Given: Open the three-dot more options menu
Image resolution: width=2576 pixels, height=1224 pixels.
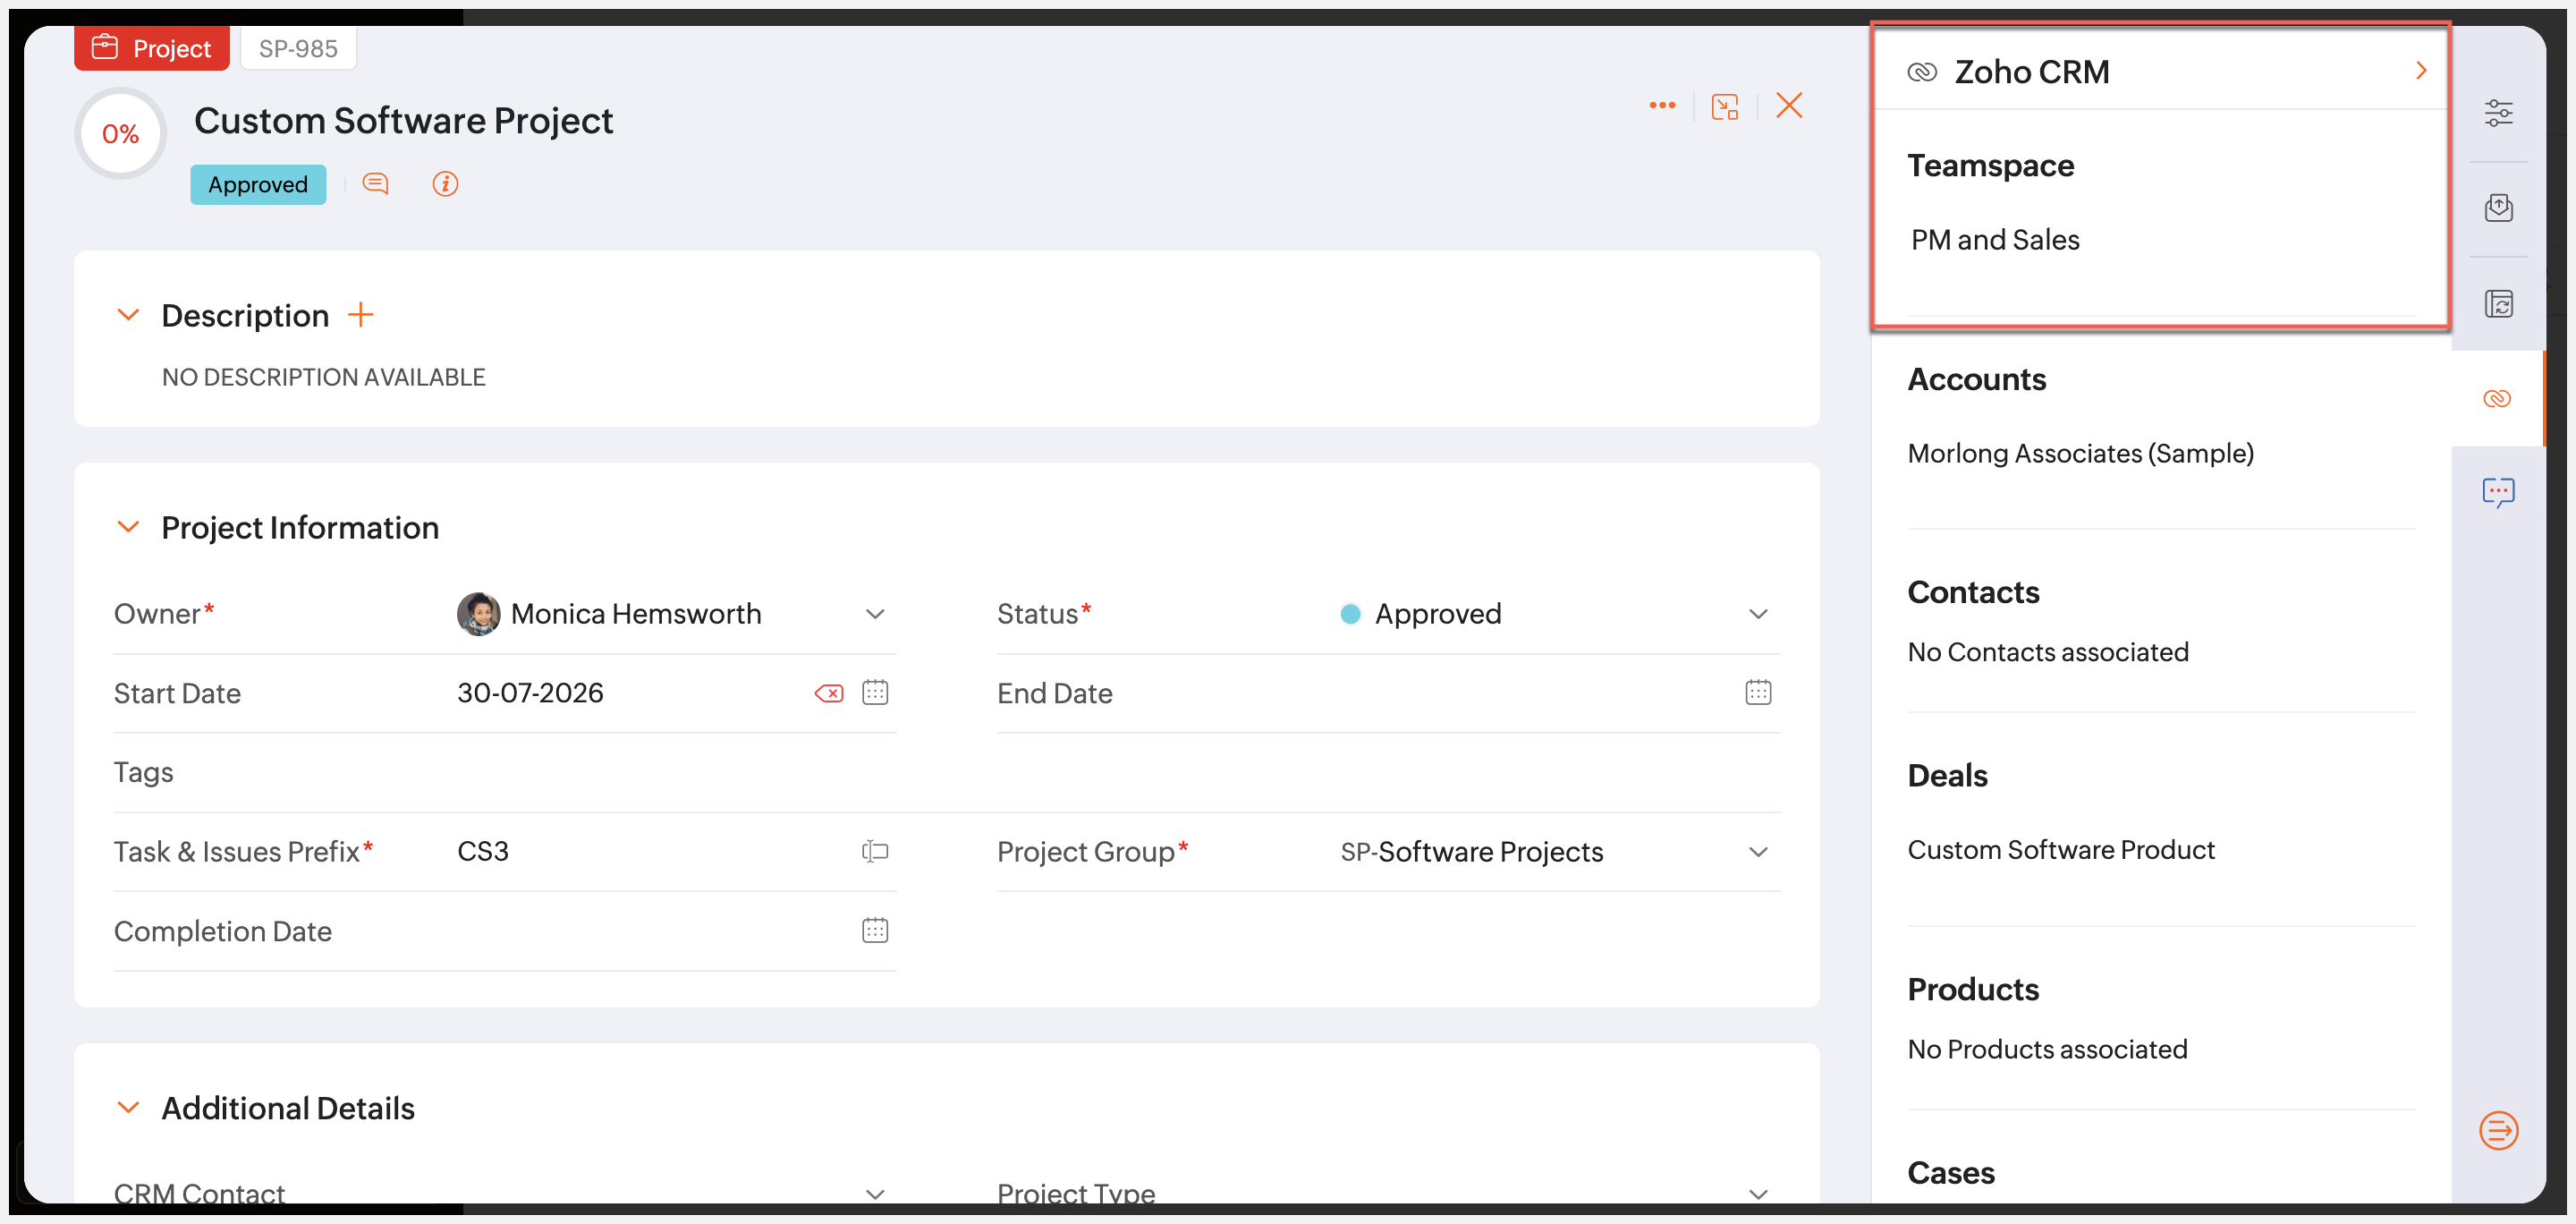Looking at the screenshot, I should pos(1662,105).
